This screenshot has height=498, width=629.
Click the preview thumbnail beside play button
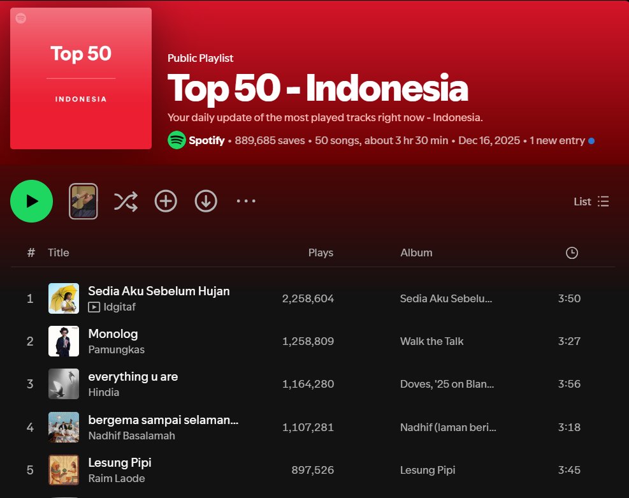click(x=83, y=201)
